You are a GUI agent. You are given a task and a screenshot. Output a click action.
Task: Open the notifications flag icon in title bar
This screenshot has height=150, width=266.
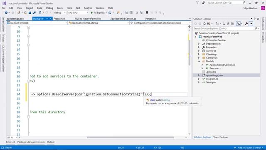point(197,3)
